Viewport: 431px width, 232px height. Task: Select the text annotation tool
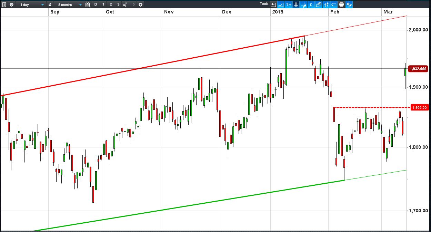pyautogui.click(x=288, y=4)
